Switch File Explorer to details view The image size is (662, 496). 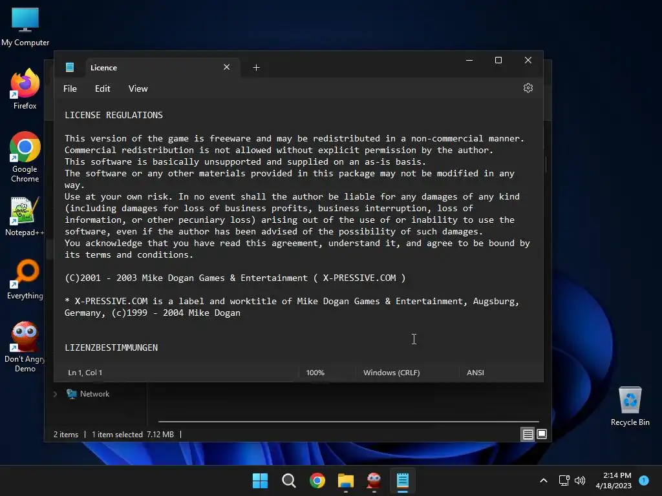[528, 434]
